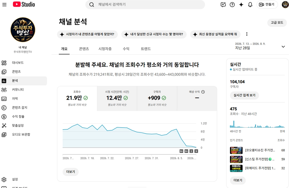
Task: Click the 콘텐츠 감지 copyright icon
Action: pos(4,108)
